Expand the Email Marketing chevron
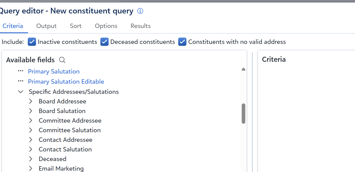This screenshot has width=355, height=172. 31,169
